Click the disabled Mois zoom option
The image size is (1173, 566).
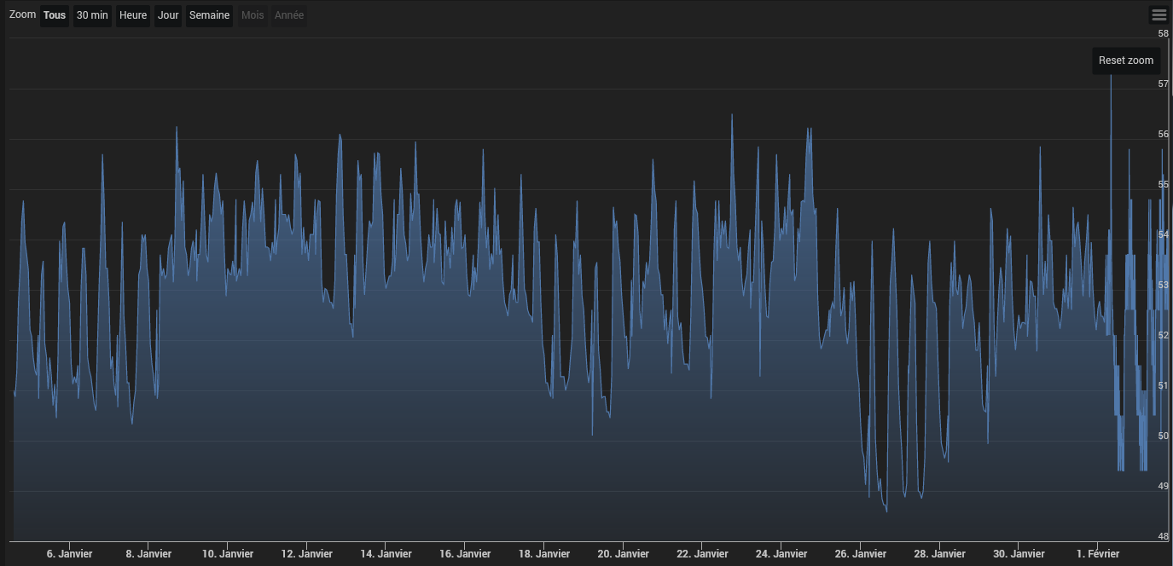253,15
